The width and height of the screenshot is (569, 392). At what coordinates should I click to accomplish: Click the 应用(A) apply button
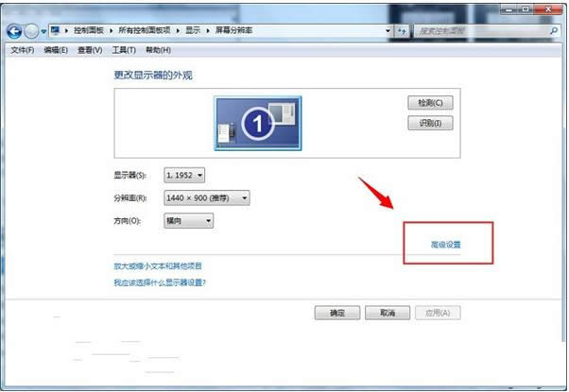coord(438,313)
